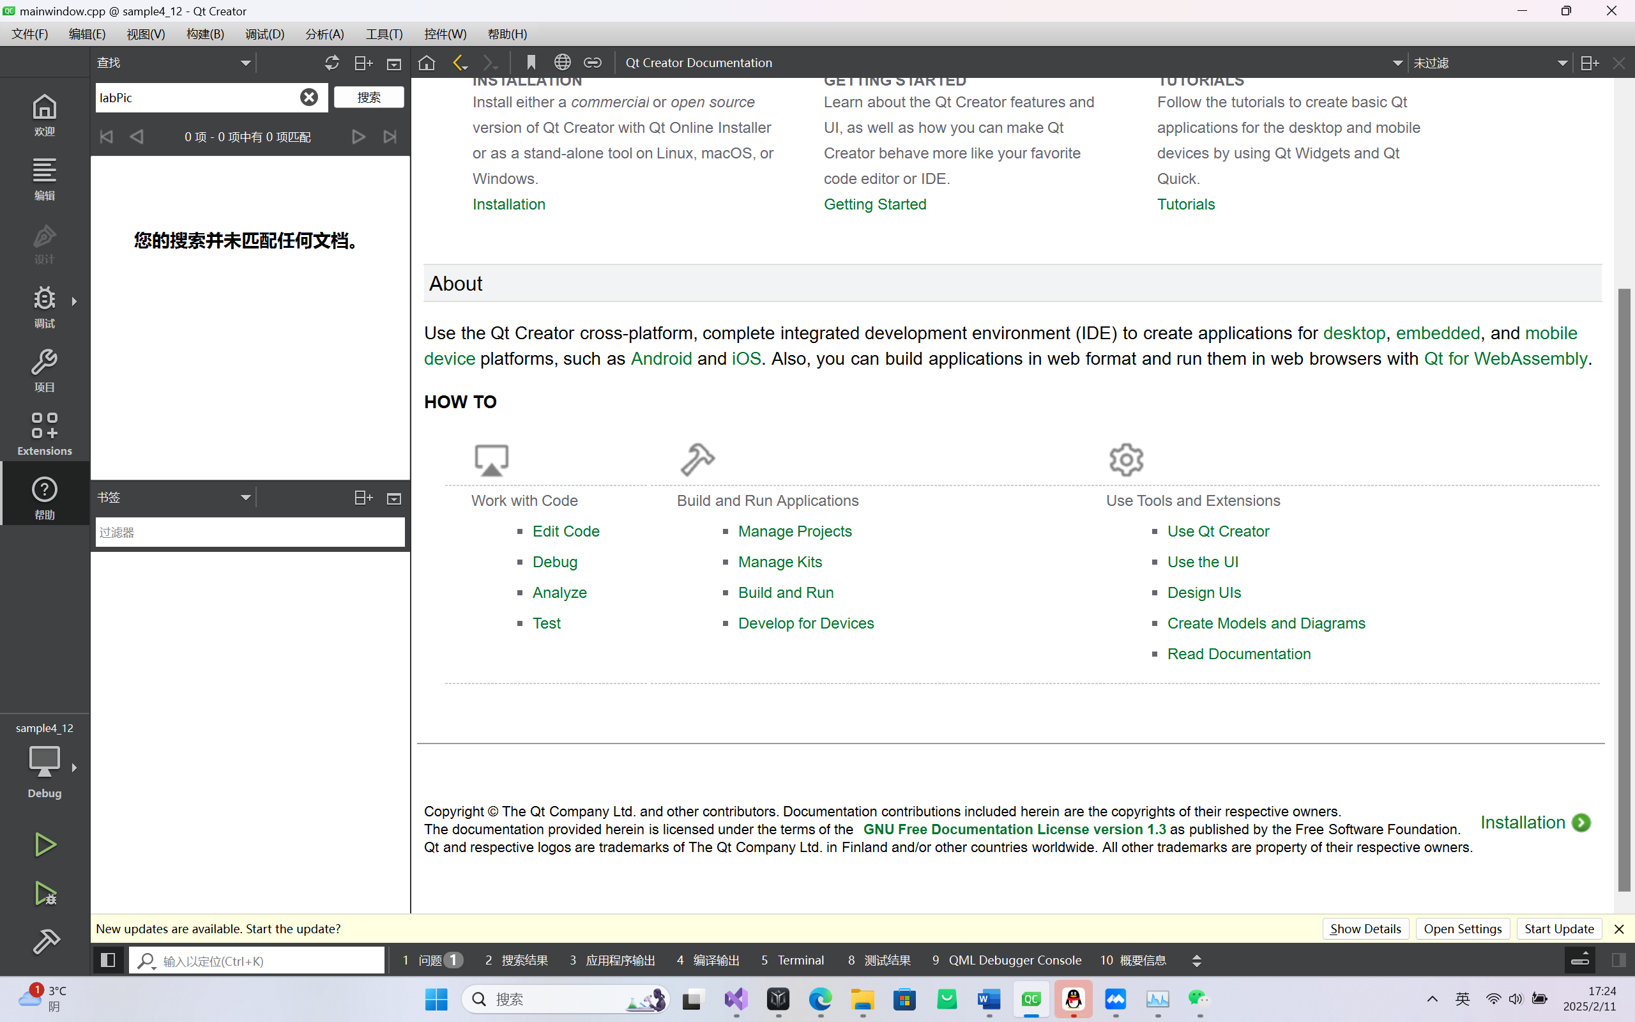Click the green Run button
The width and height of the screenshot is (1635, 1022).
(x=45, y=844)
